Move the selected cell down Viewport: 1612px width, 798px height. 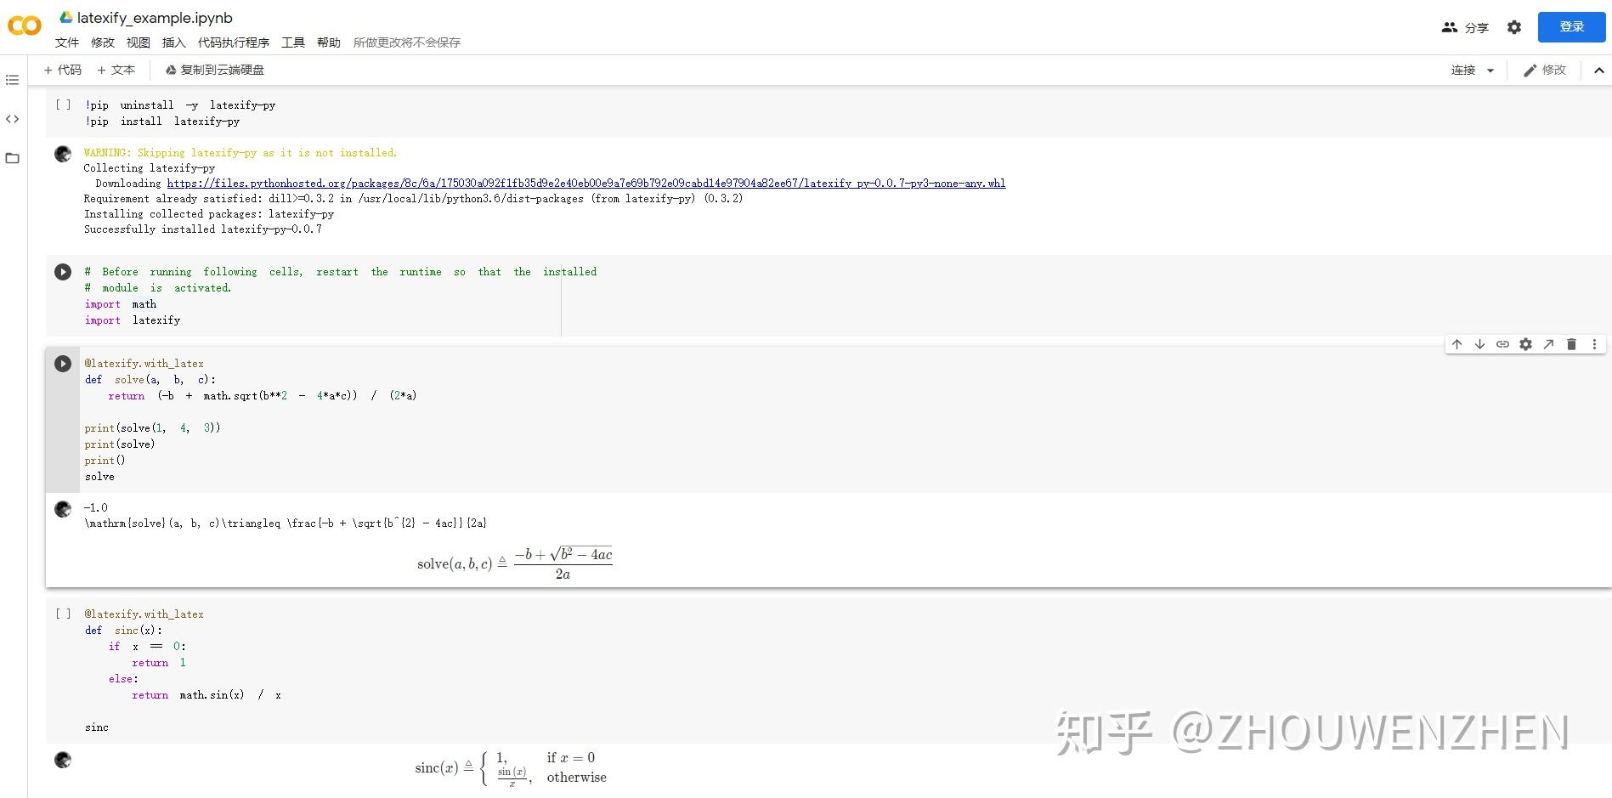[1479, 344]
